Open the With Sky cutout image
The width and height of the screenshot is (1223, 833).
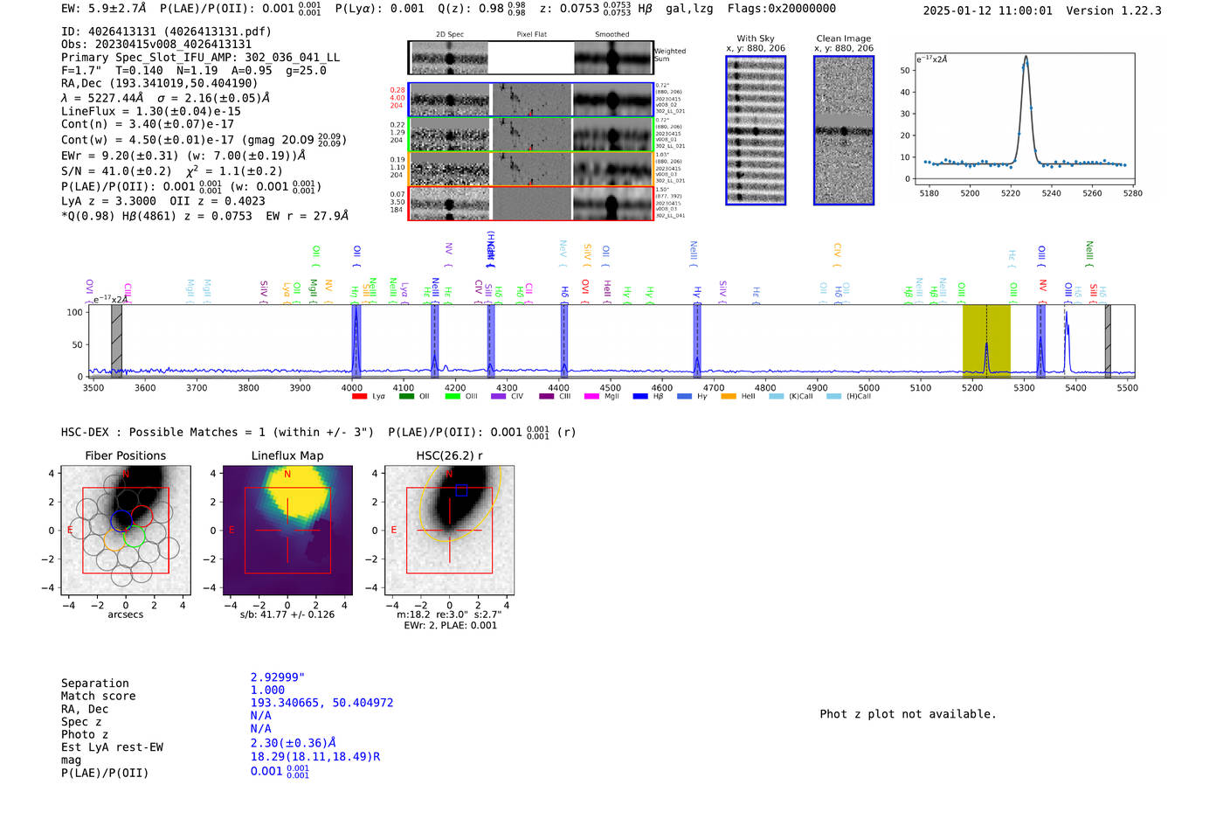756,130
